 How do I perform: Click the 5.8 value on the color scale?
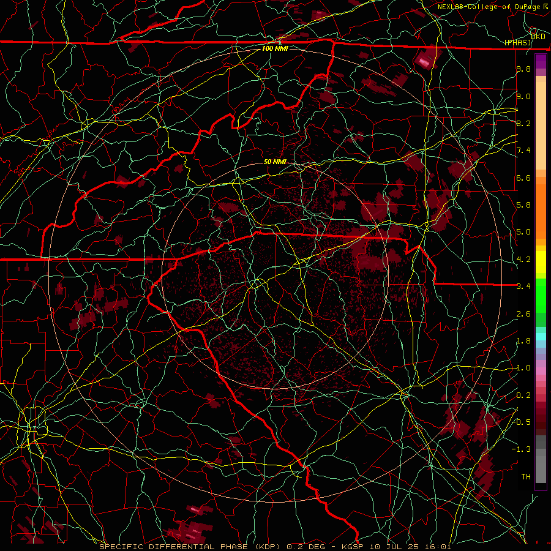(x=523, y=205)
